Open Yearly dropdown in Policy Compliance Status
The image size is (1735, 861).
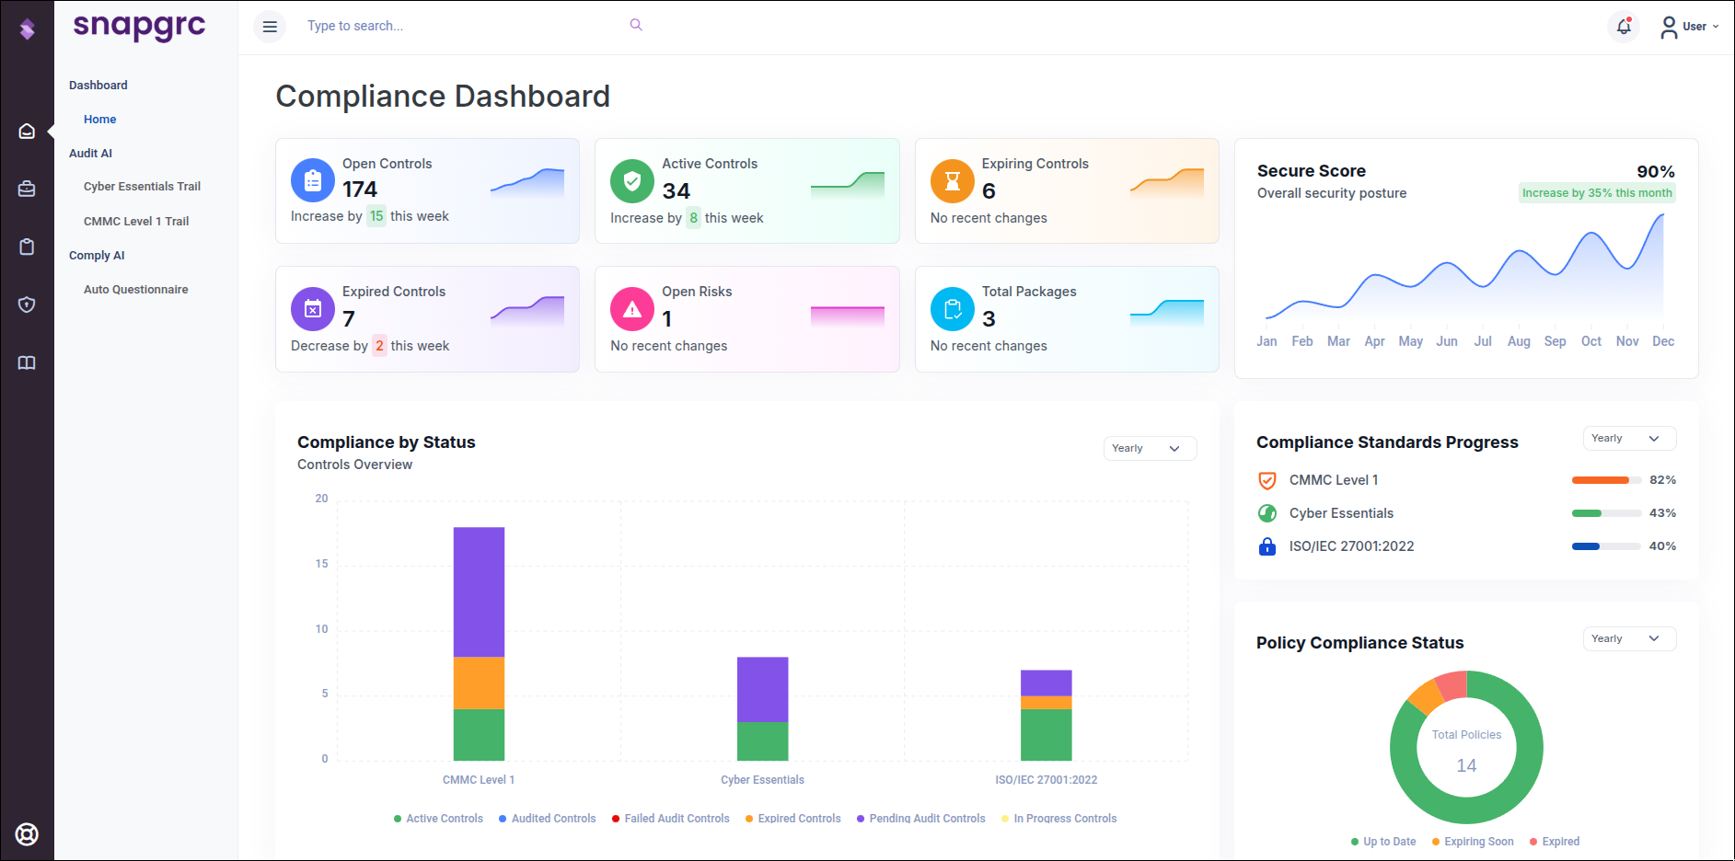[1629, 638]
